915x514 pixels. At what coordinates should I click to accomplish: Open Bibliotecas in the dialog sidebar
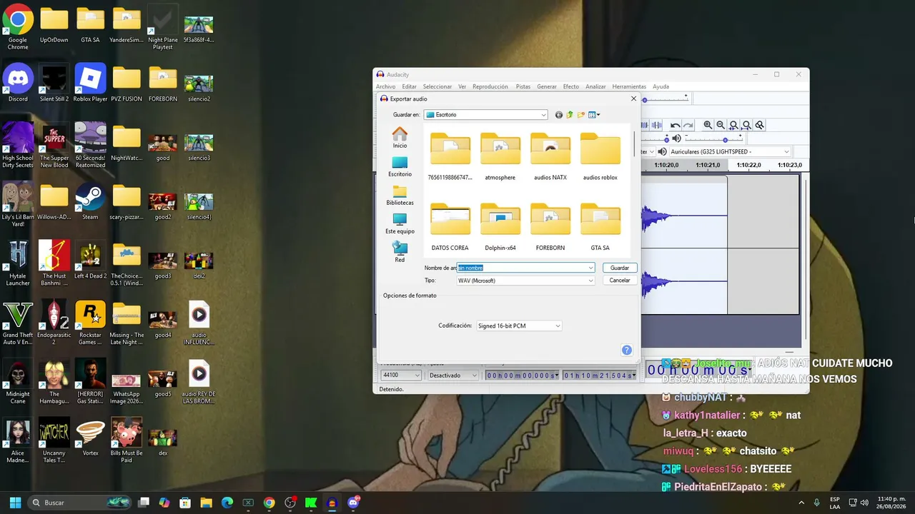click(x=400, y=196)
